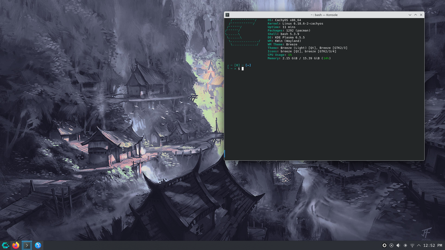
Task: Close the Konsole window
Action: 421,15
